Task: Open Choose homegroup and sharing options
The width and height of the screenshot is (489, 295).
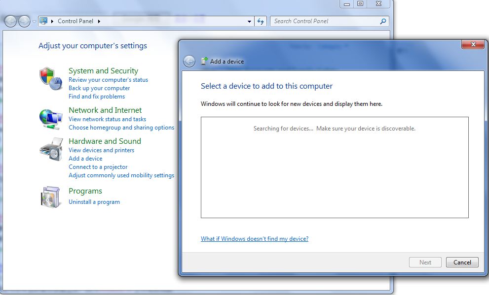Action: click(x=121, y=128)
